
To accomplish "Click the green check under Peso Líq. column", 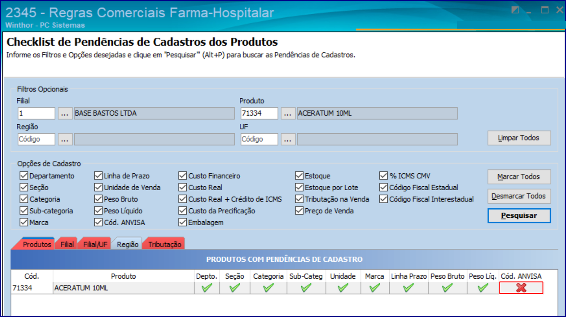I will coord(483,288).
